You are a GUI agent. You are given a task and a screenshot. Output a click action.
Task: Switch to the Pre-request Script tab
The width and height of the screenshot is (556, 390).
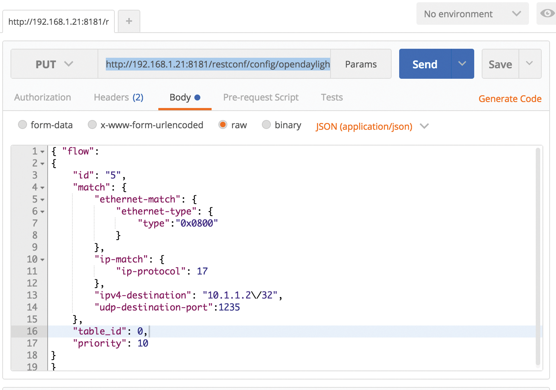pos(261,97)
